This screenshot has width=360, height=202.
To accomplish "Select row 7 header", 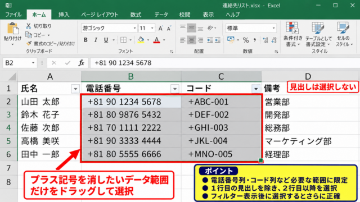I will click(x=9, y=168).
